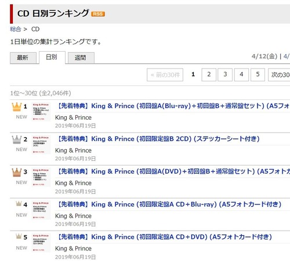This screenshot has height=262, width=290.
Task: Click the bronze crown for rank 3
Action: (17, 172)
